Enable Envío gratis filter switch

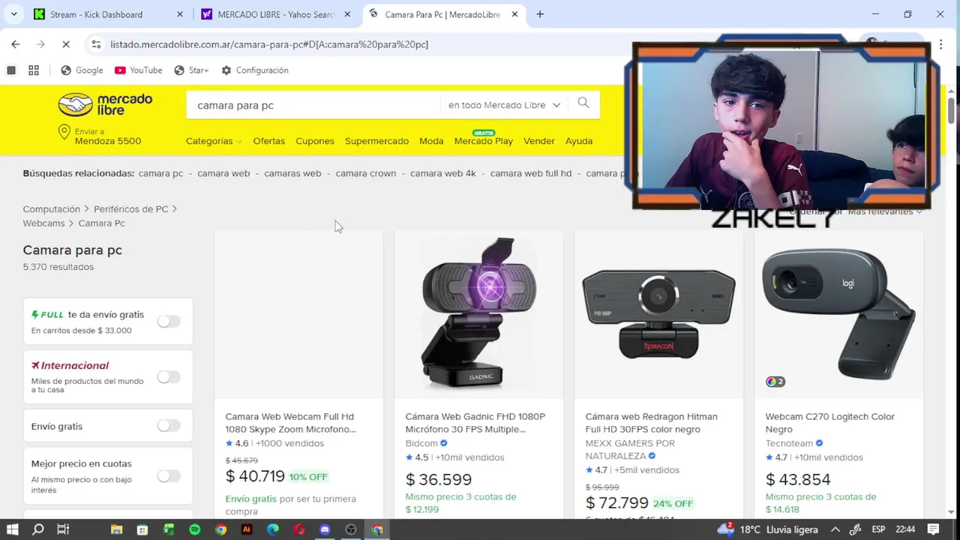pos(169,425)
